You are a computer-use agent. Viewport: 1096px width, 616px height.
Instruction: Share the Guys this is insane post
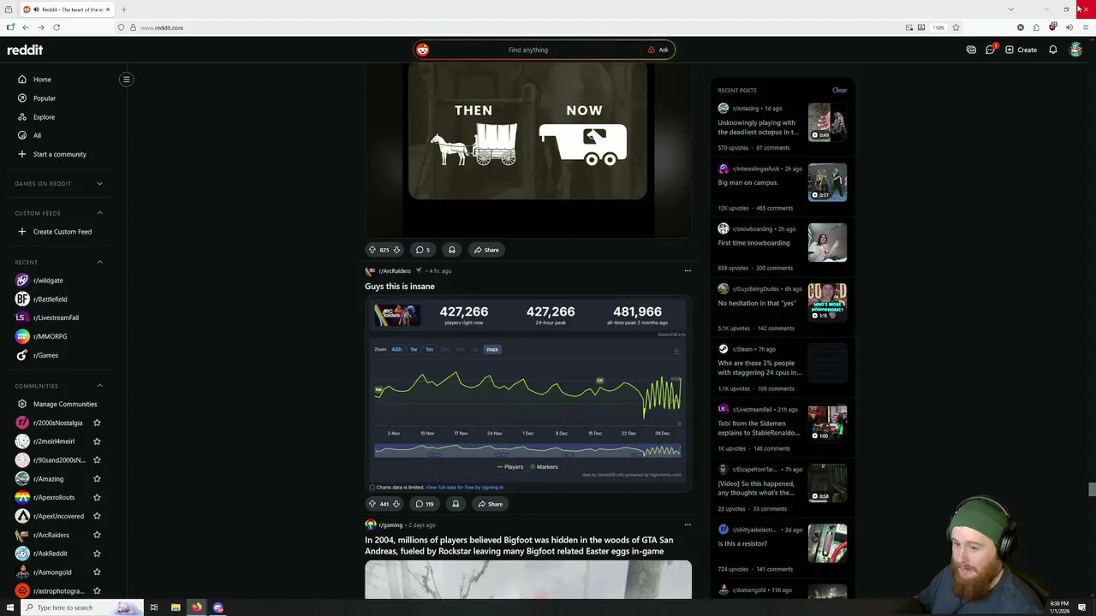coord(490,504)
